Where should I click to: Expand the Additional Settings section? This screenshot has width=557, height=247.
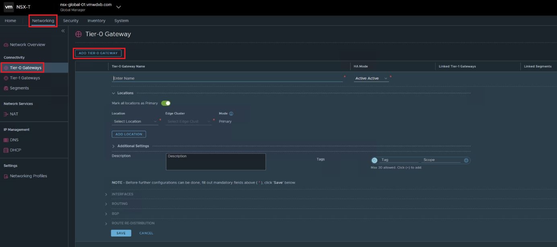pyautogui.click(x=113, y=146)
